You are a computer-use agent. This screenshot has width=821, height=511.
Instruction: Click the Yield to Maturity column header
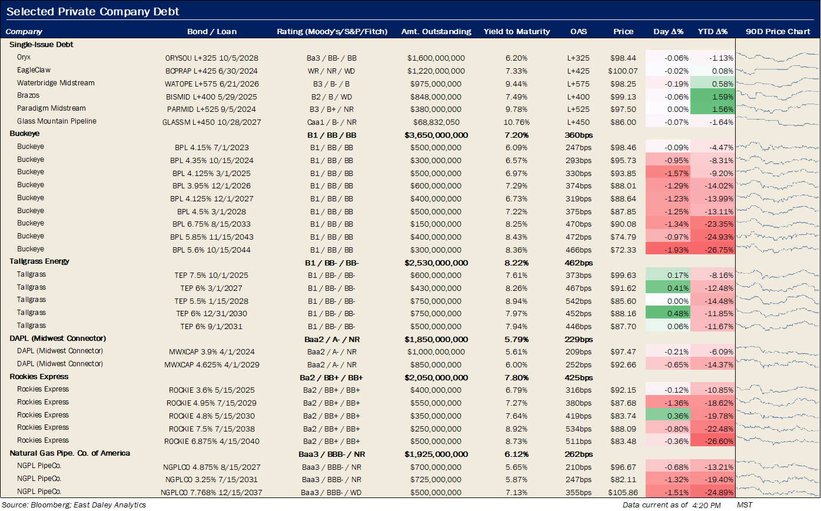[517, 32]
